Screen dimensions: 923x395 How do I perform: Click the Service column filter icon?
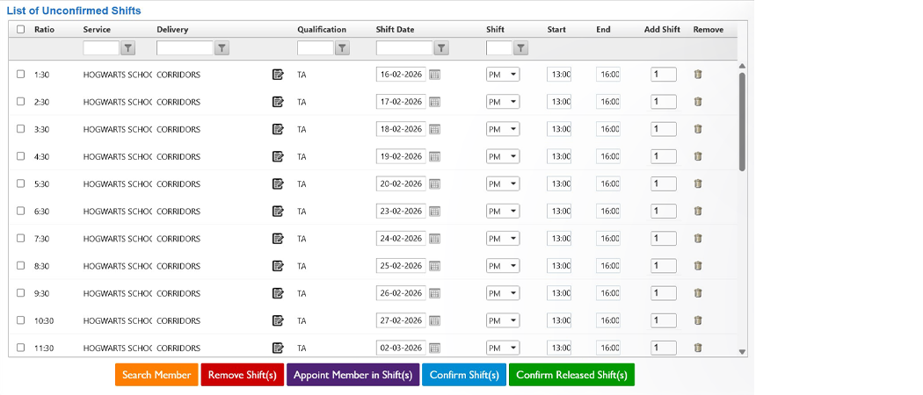click(x=127, y=48)
